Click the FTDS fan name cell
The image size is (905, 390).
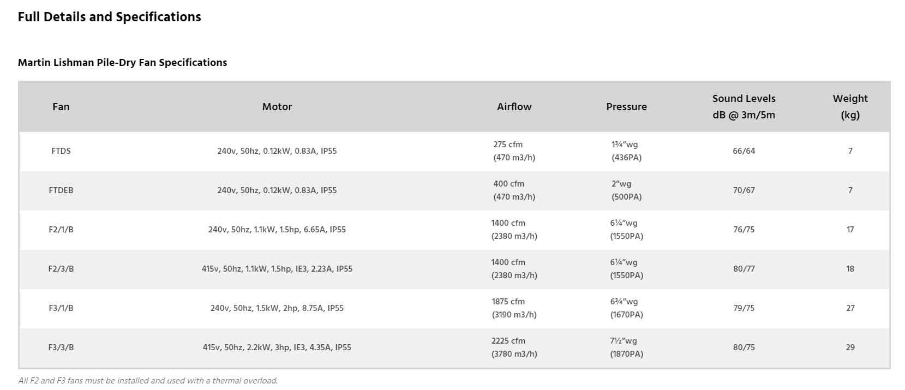[x=61, y=151]
